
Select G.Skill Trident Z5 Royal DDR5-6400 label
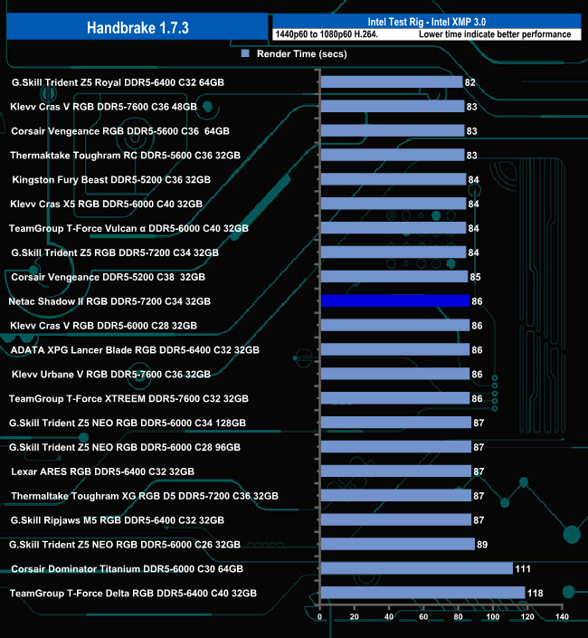(118, 82)
